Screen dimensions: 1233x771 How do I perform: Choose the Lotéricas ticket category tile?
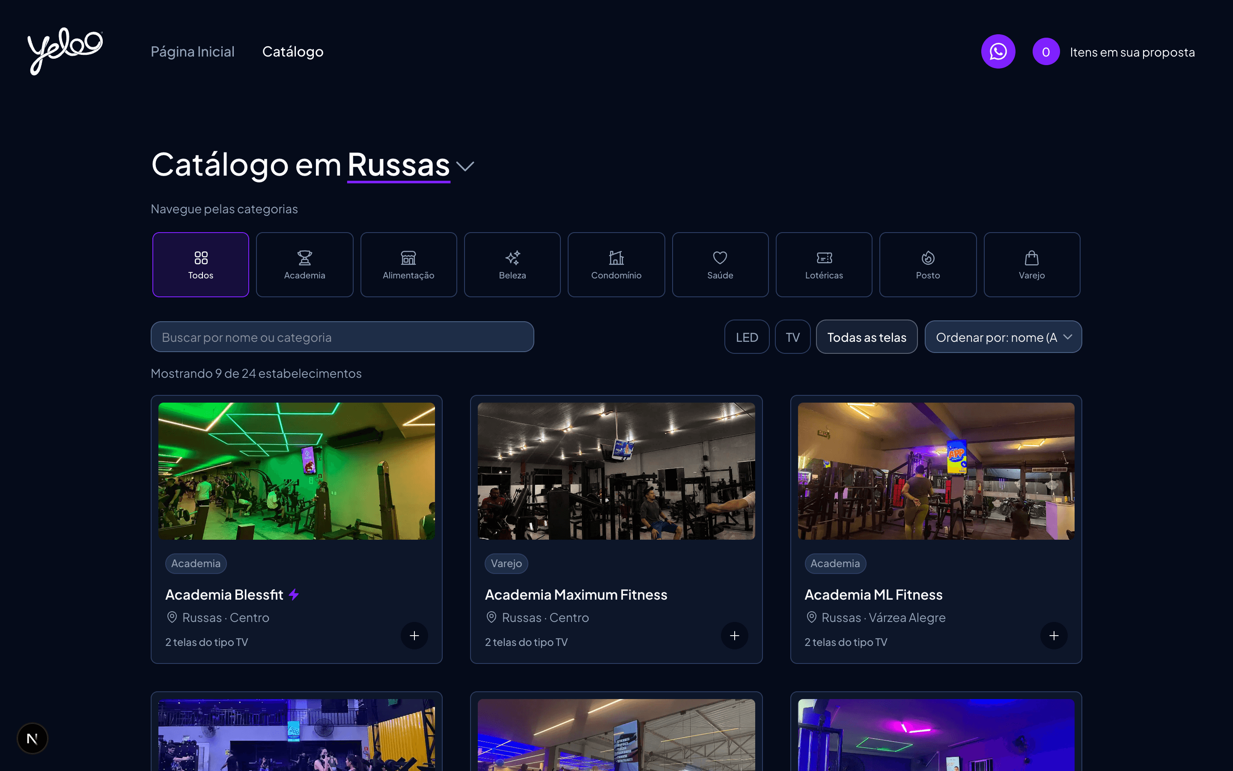pos(824,265)
